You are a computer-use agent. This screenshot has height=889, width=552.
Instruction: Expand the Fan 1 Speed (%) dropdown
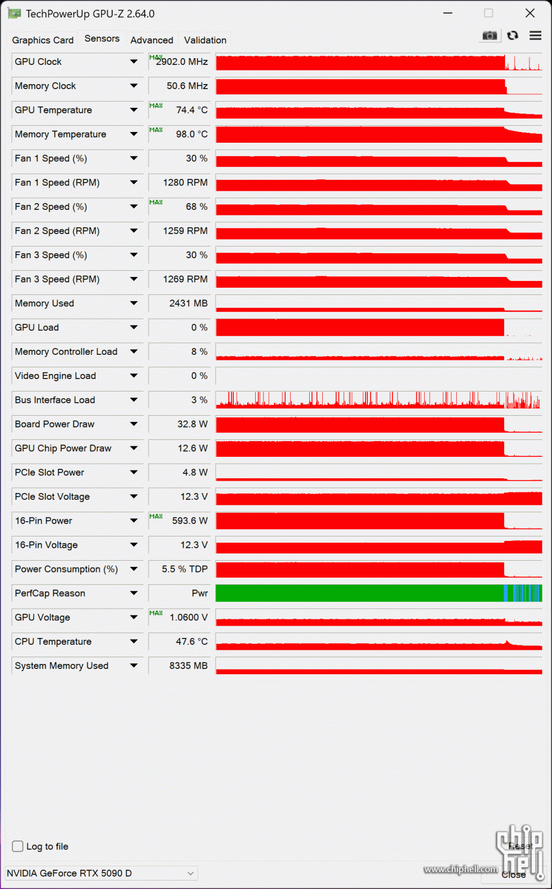pyautogui.click(x=133, y=159)
